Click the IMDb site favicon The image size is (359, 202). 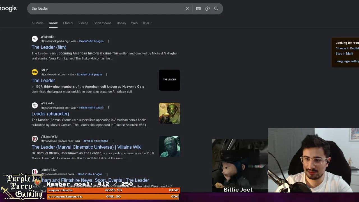coord(35,72)
